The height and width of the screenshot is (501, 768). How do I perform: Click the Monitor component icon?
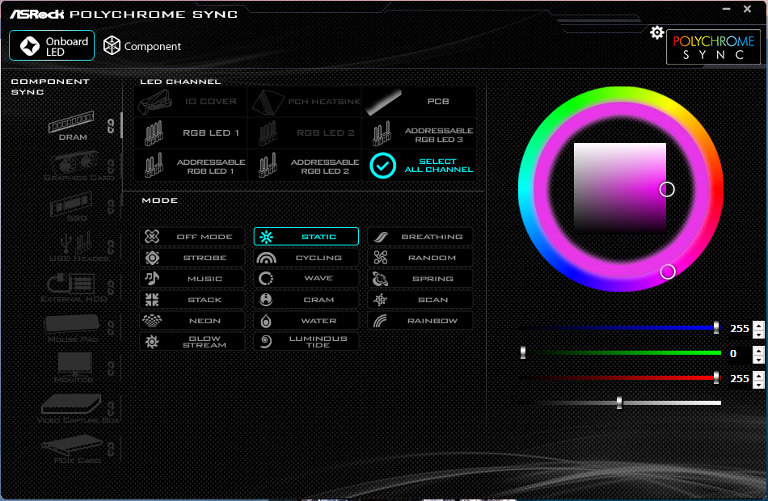74,364
